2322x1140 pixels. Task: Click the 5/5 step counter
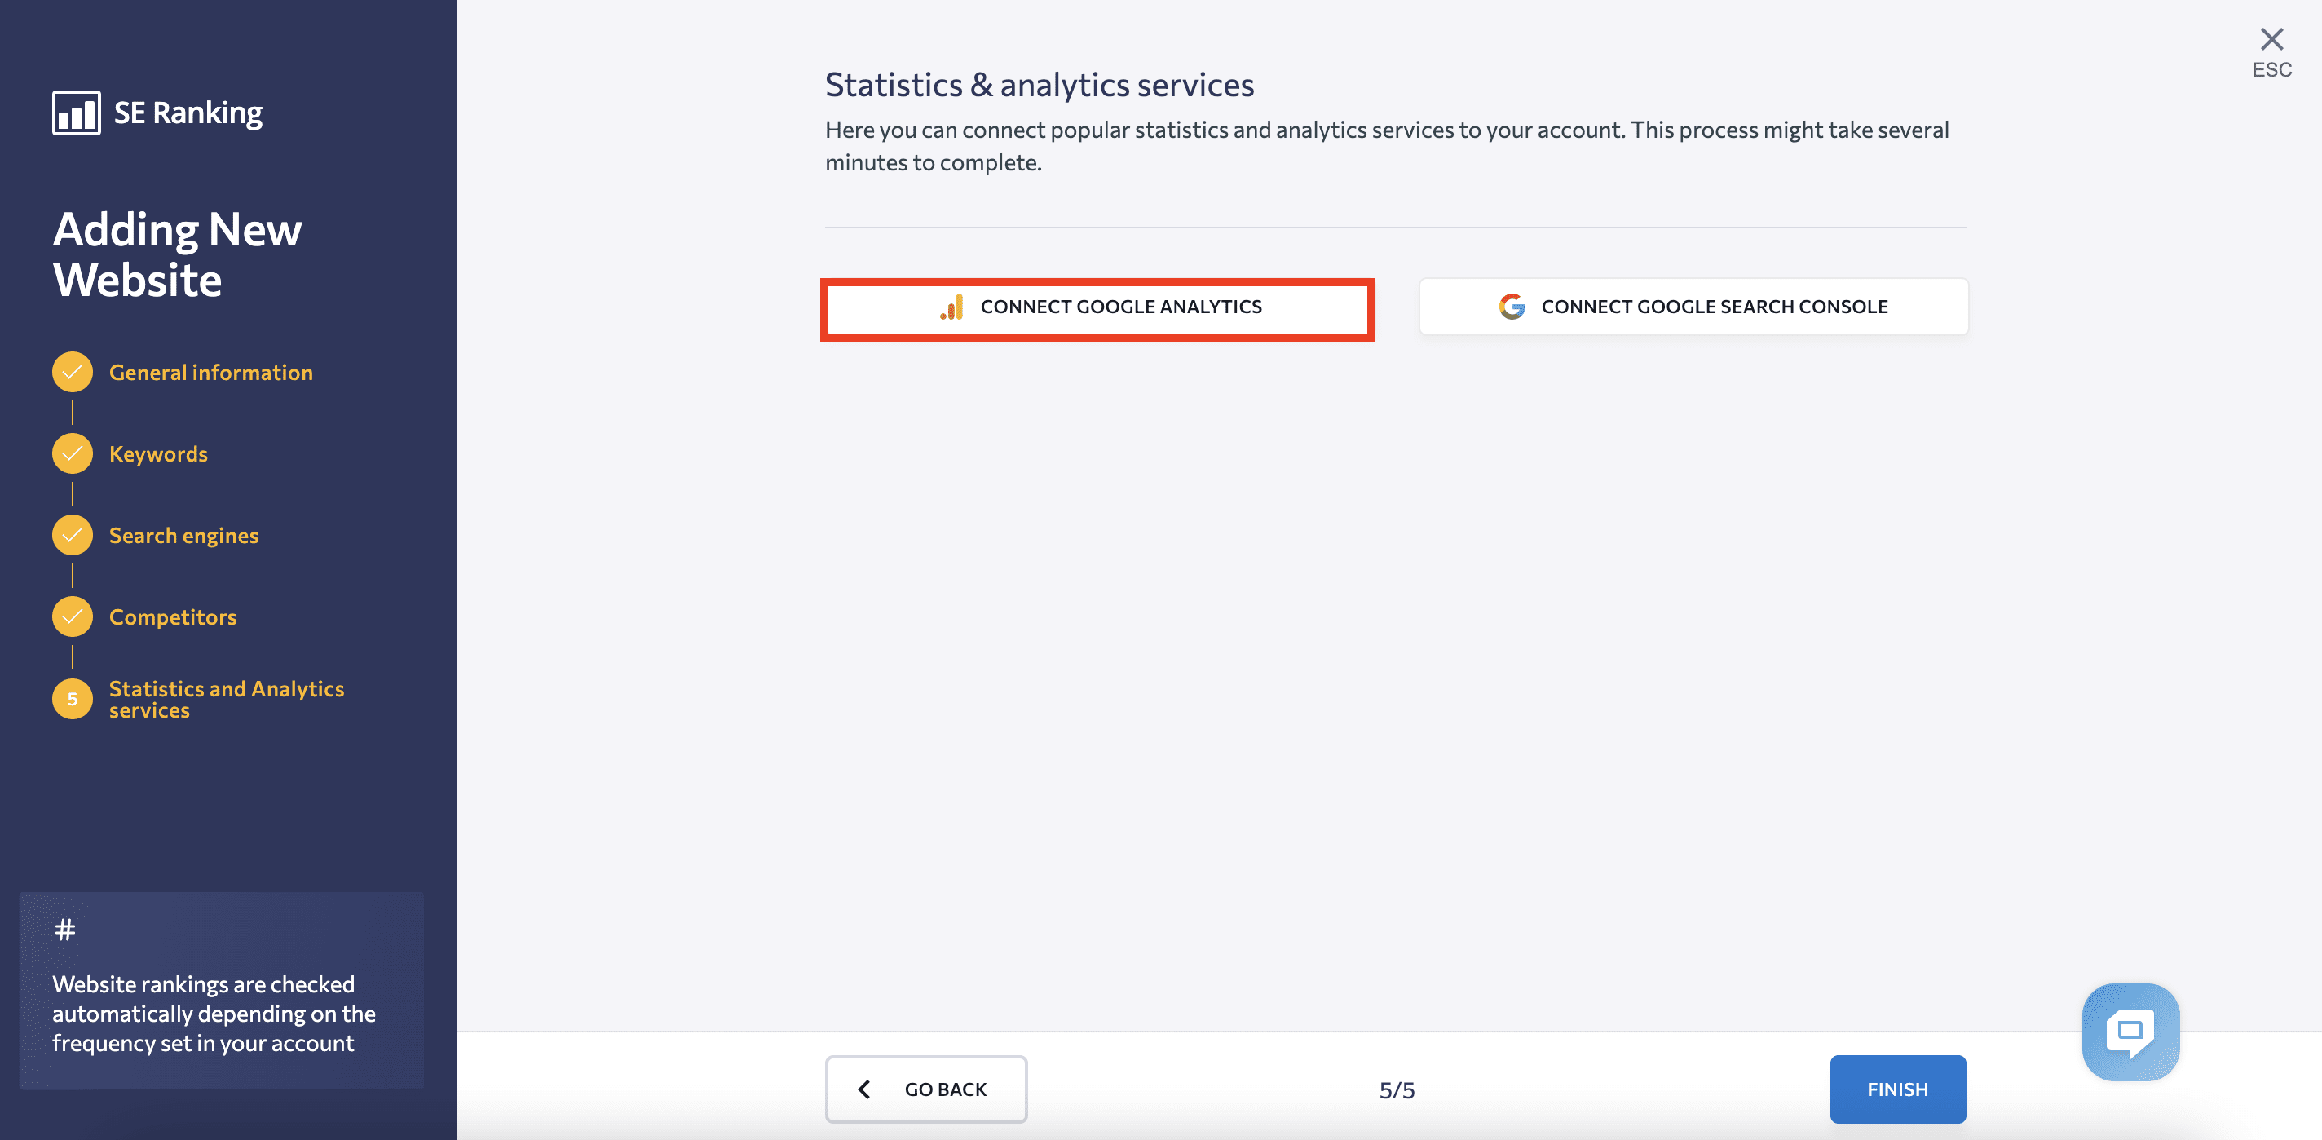(1397, 1090)
